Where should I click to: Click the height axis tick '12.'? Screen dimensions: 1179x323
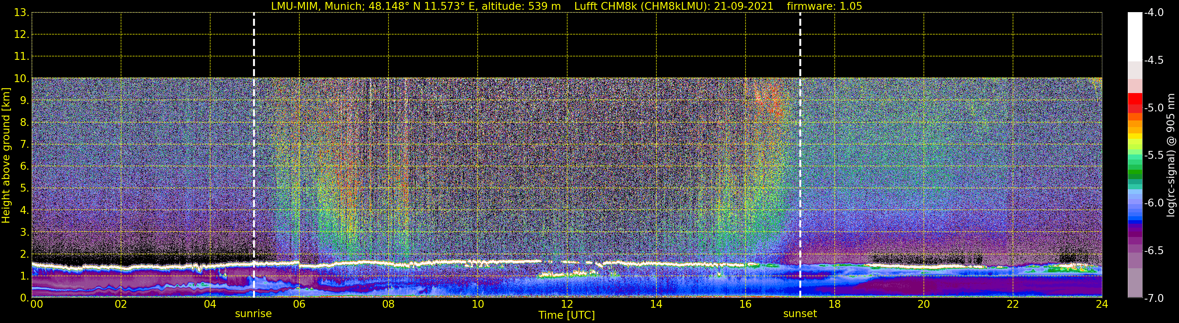(22, 35)
